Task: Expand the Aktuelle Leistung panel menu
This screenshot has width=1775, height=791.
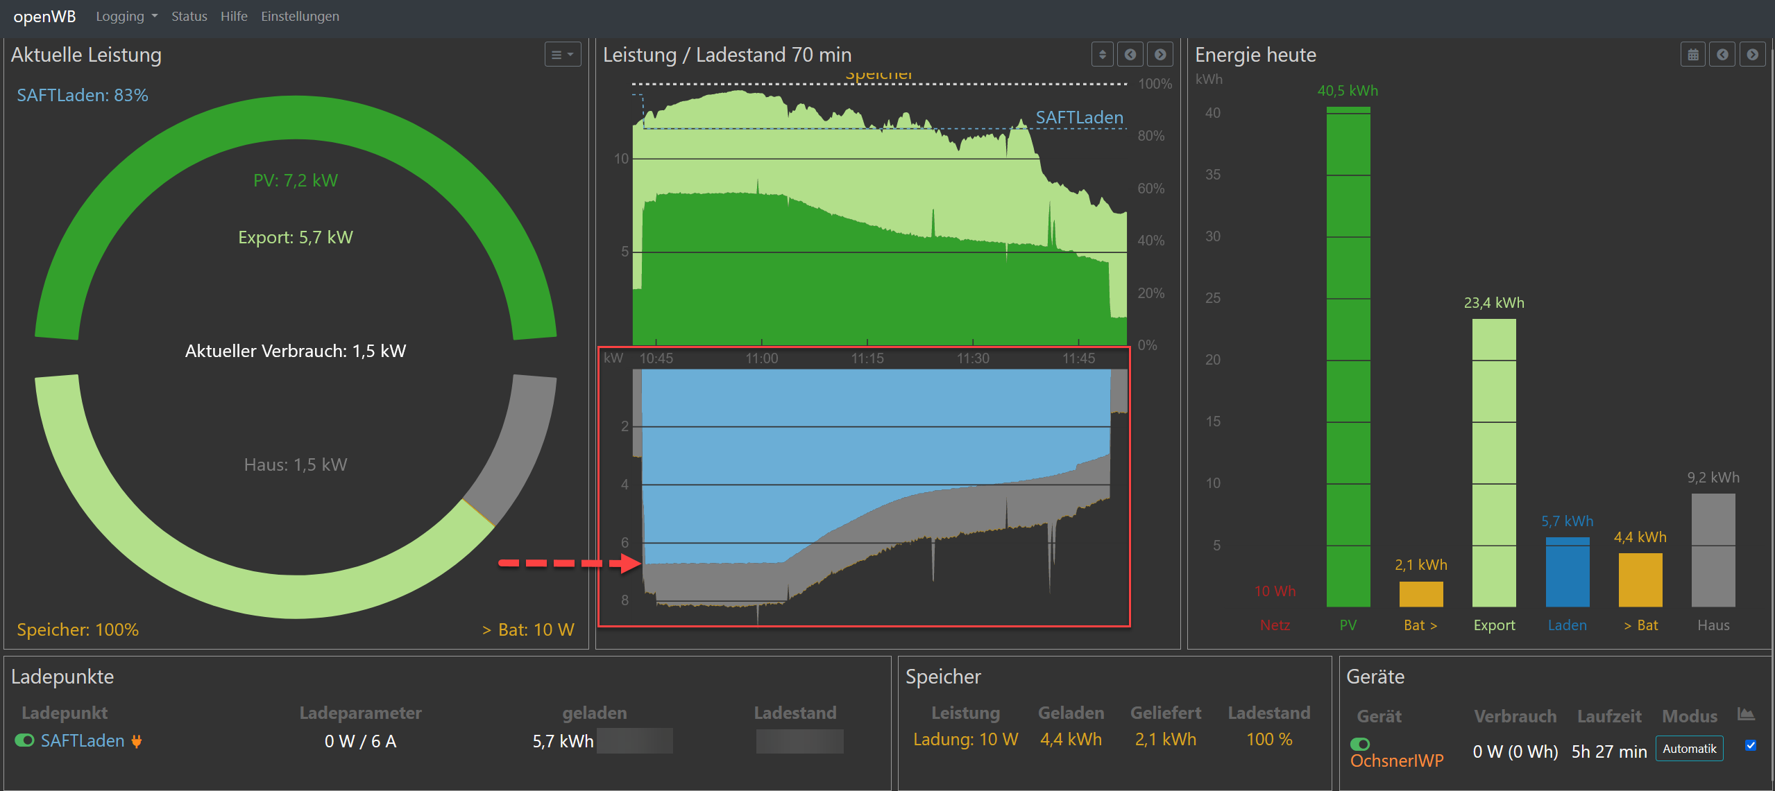Action: point(562,55)
